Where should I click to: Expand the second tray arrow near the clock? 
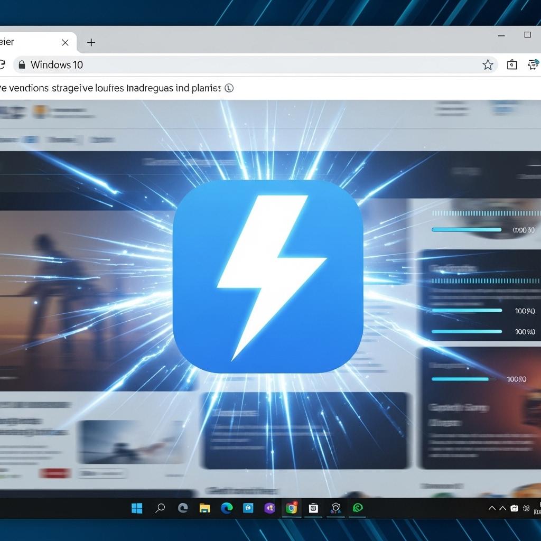click(502, 508)
